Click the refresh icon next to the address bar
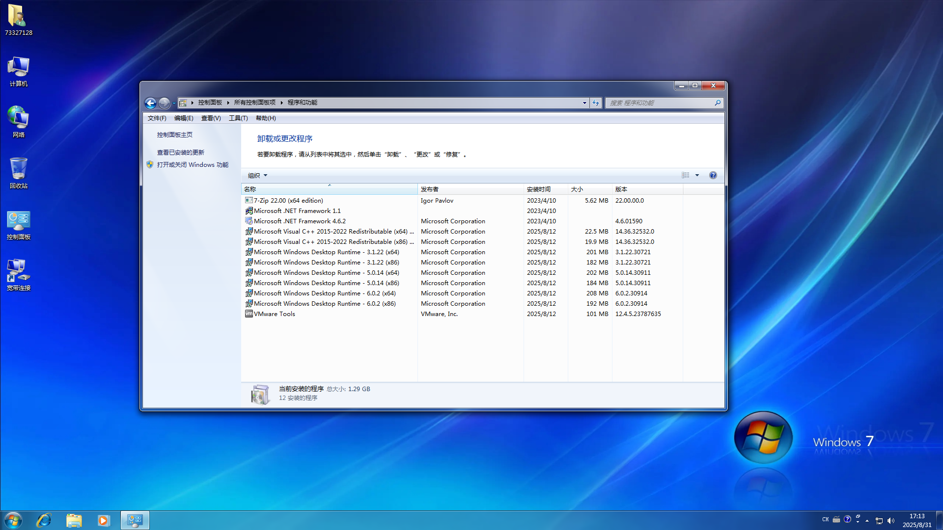Viewport: 943px width, 530px height. tap(596, 103)
